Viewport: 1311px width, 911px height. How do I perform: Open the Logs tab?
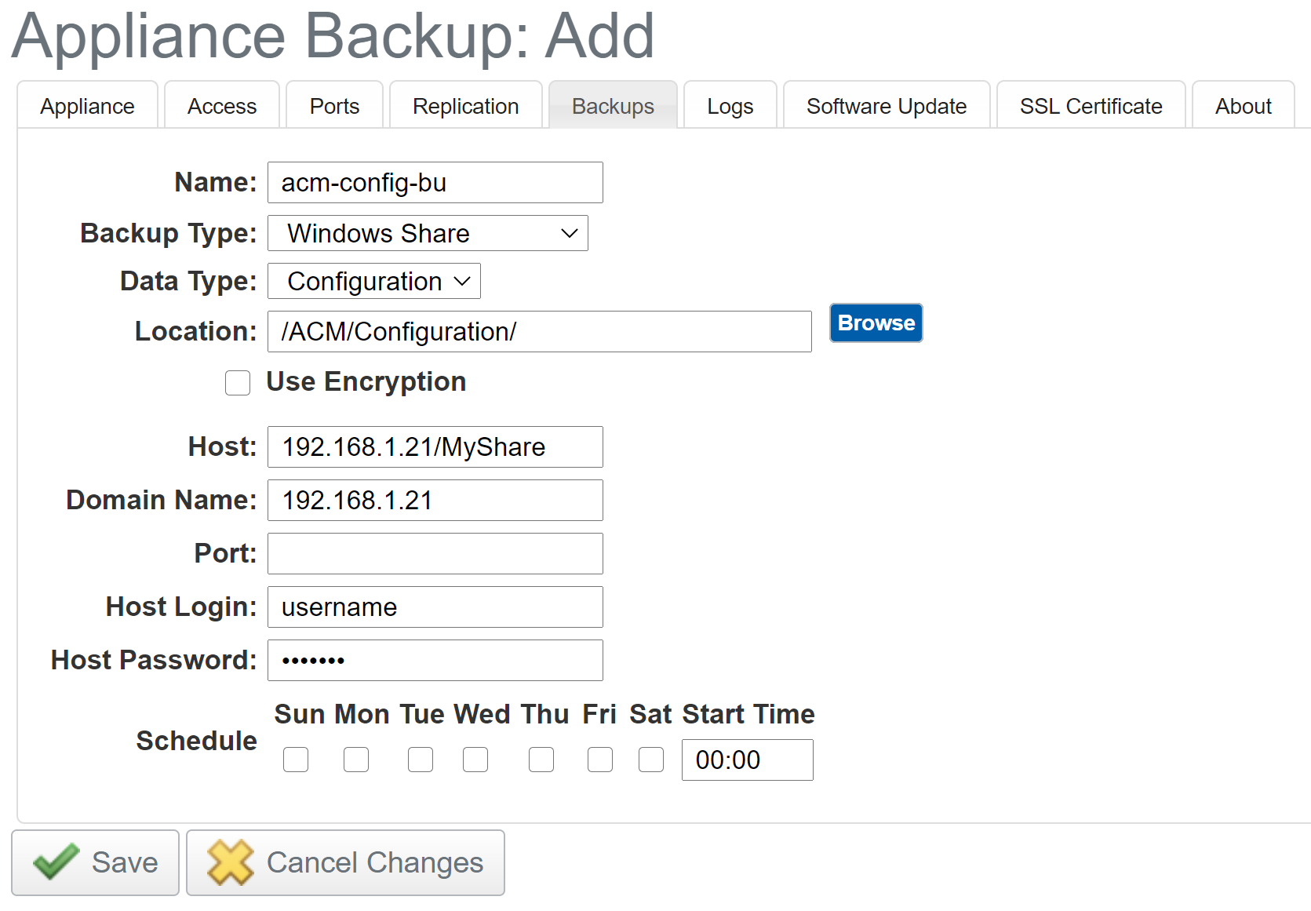tap(730, 105)
